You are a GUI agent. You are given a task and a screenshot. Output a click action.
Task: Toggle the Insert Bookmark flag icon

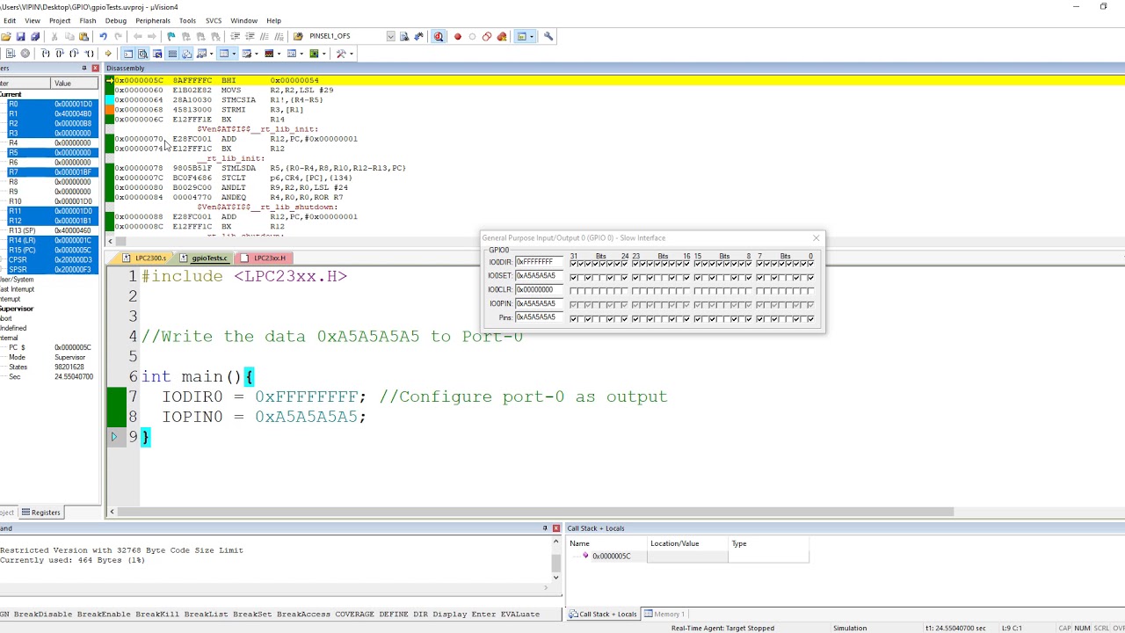tap(171, 36)
